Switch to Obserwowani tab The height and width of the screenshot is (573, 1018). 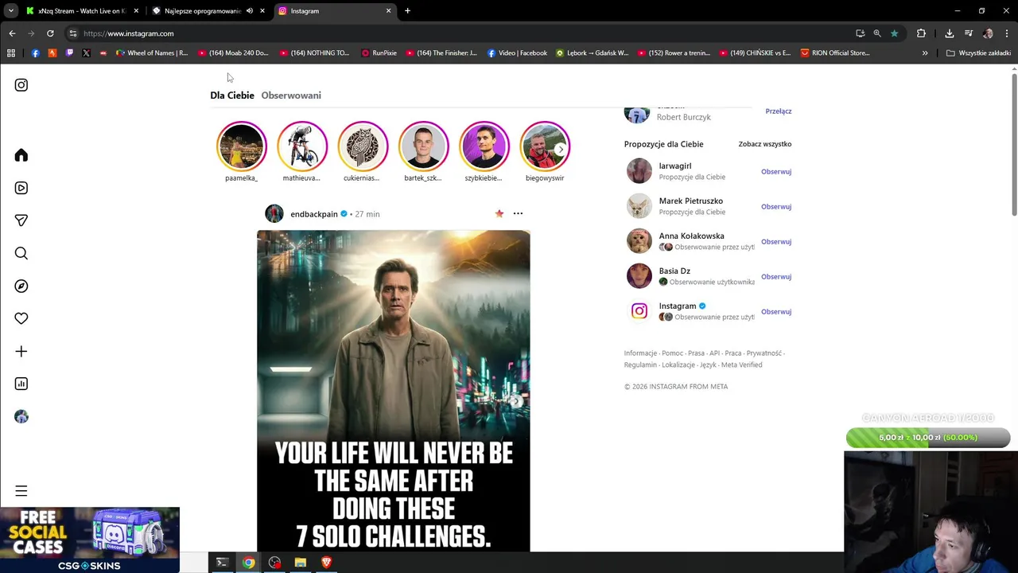tap(291, 95)
